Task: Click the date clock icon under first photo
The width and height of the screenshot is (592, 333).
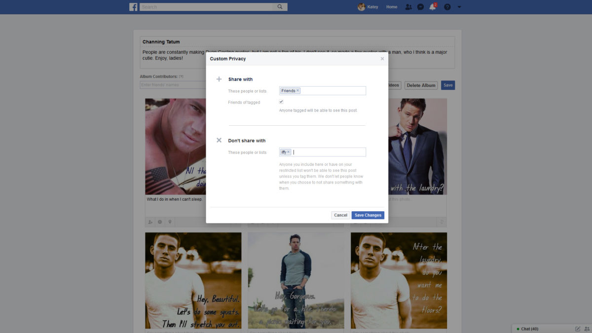Action: [160, 222]
